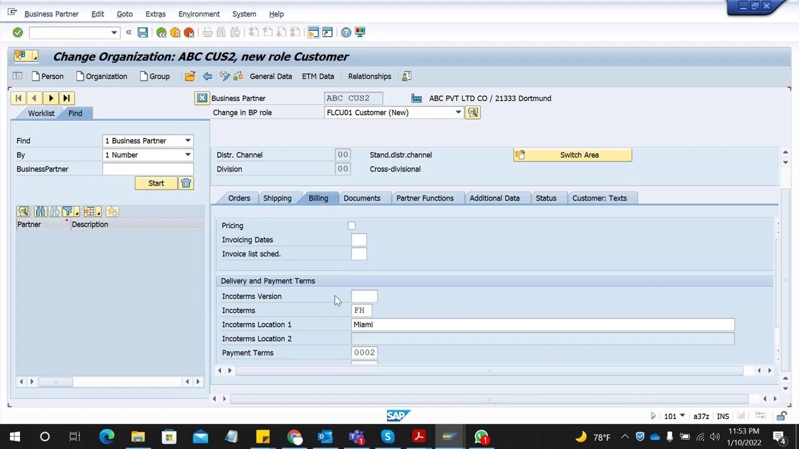This screenshot has width=799, height=449.
Task: Click the General Data button
Action: (271, 76)
